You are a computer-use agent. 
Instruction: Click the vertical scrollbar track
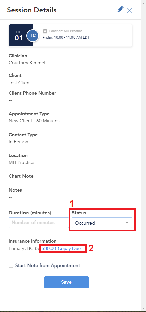pos(143,155)
